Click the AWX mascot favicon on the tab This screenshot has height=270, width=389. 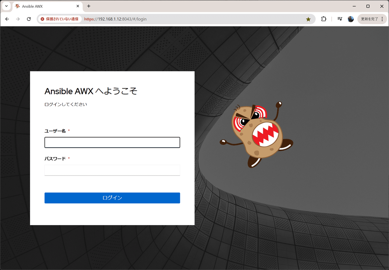click(x=17, y=6)
